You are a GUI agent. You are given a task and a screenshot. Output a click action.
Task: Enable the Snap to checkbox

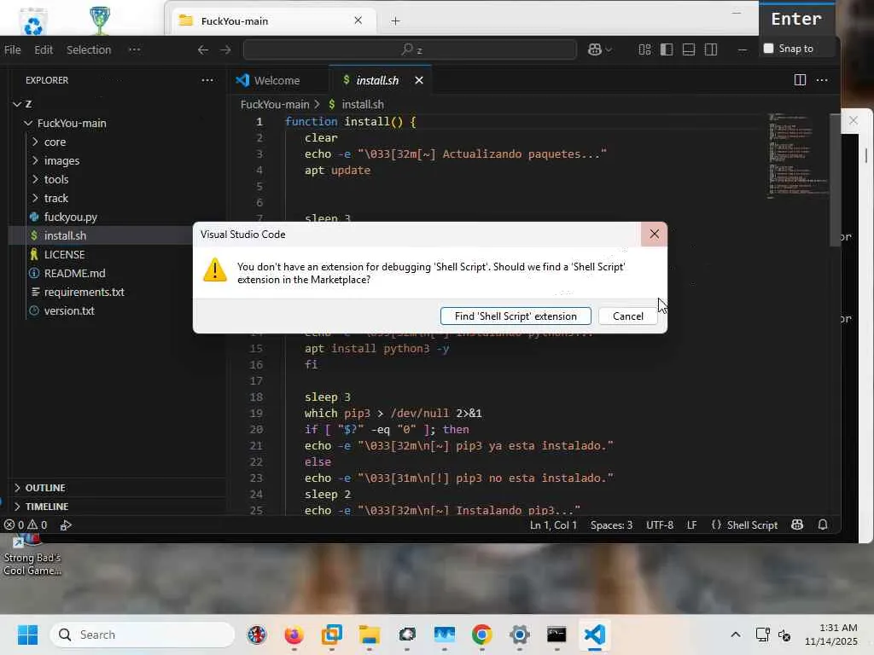(x=768, y=49)
